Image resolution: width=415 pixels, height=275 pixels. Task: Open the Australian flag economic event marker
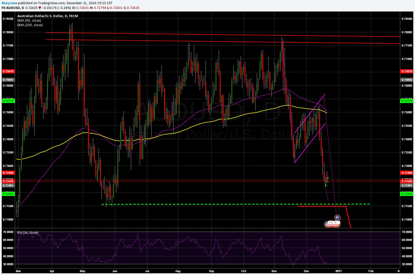coord(337,218)
